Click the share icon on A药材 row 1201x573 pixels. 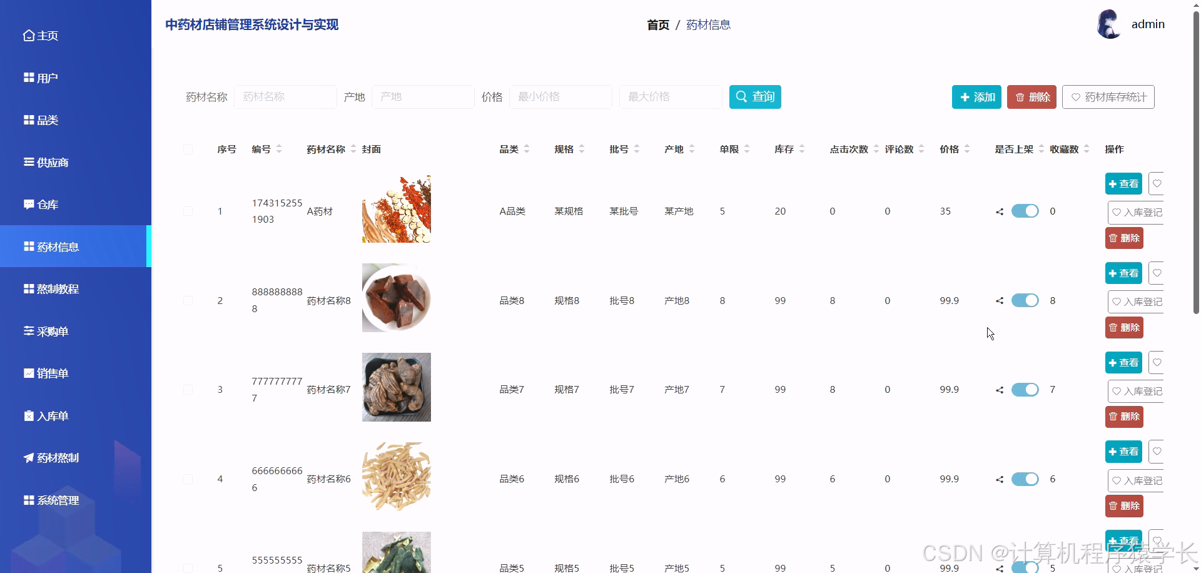coord(999,211)
